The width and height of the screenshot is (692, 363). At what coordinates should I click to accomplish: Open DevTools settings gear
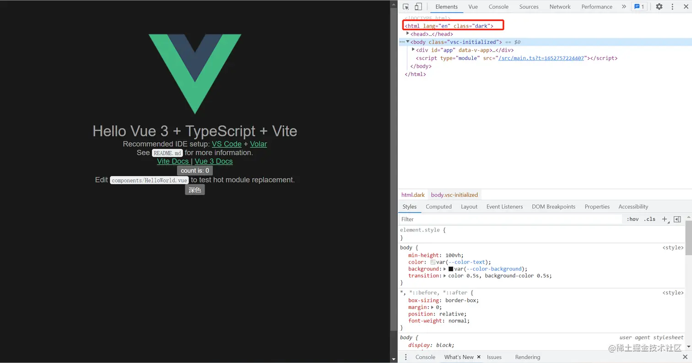[x=659, y=7]
